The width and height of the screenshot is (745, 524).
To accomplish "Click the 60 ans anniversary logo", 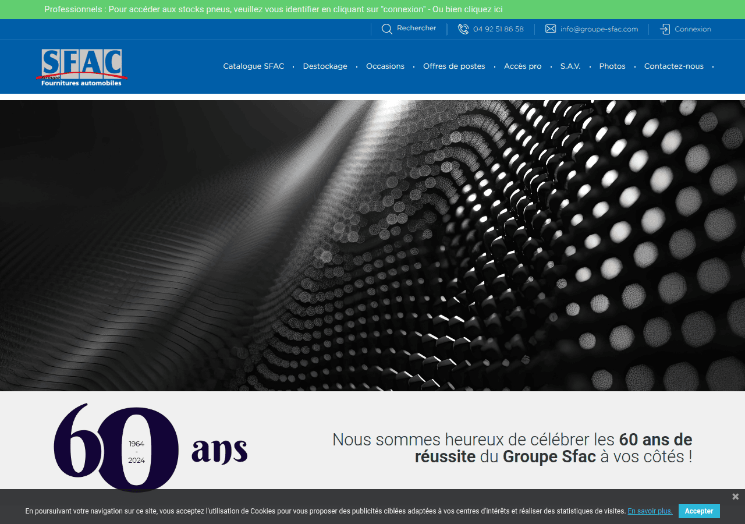I will pos(150,447).
